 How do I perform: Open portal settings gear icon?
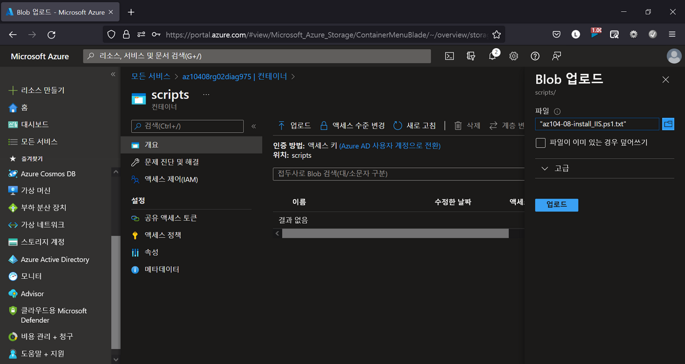[514, 56]
